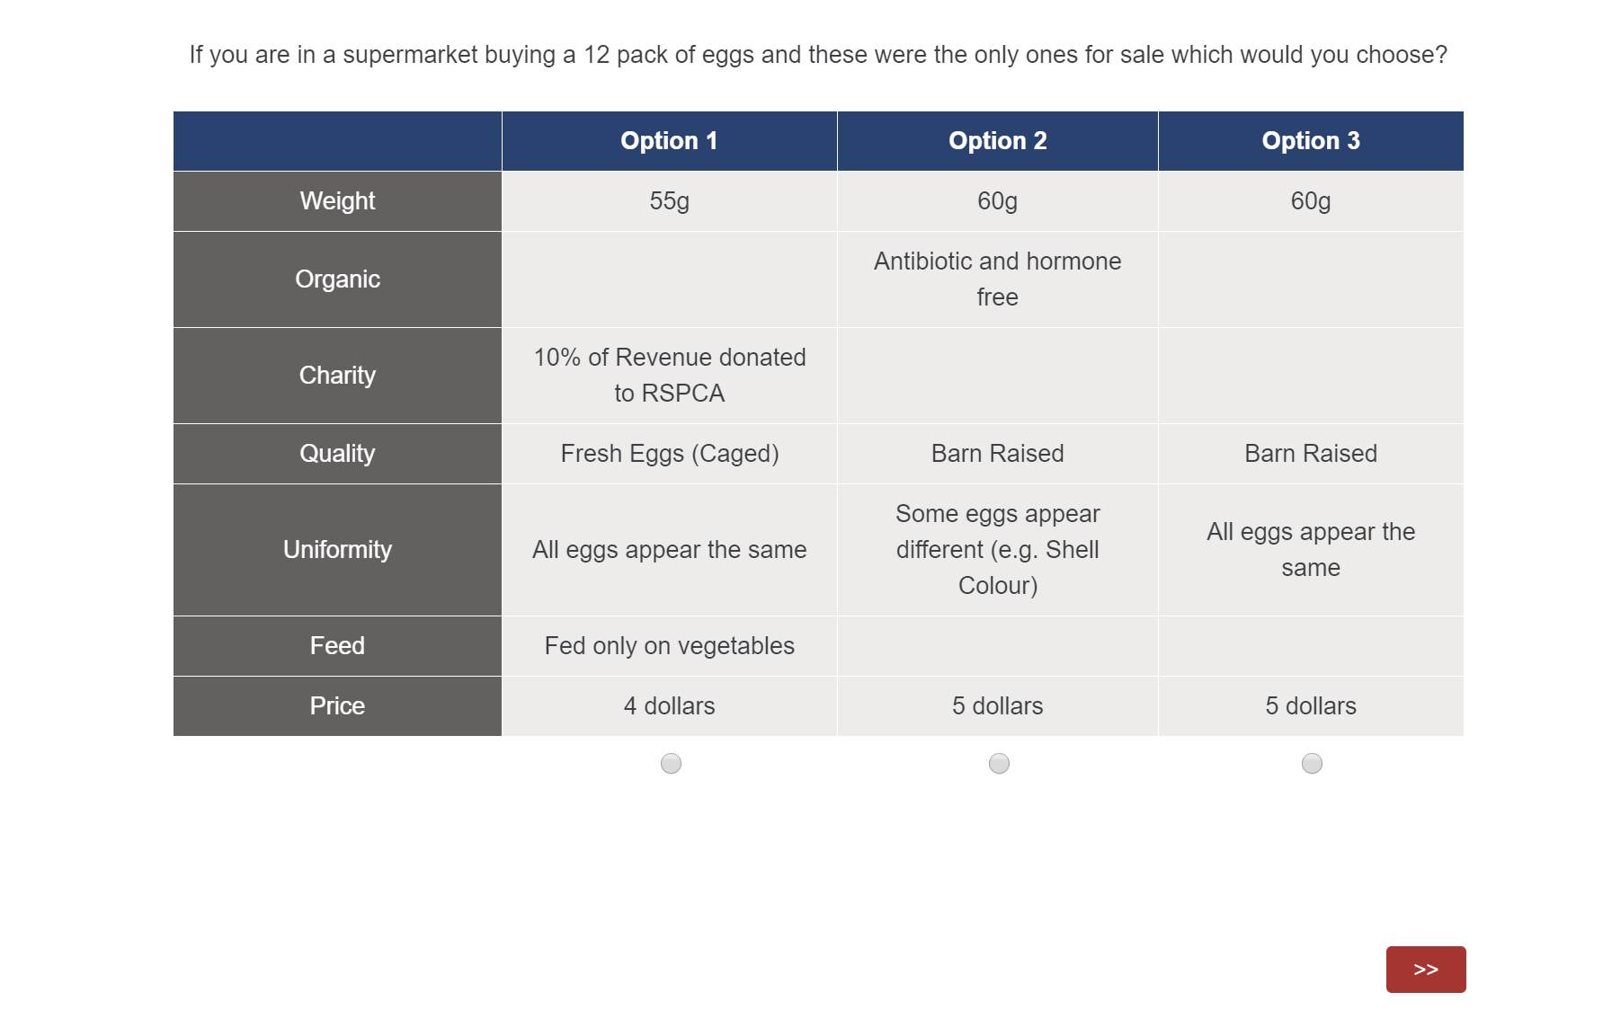Click the Feed row label
This screenshot has height=1019, width=1603.
click(337, 645)
